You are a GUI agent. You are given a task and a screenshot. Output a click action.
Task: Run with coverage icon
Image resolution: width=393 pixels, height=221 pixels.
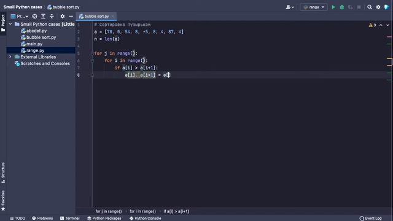click(351, 7)
